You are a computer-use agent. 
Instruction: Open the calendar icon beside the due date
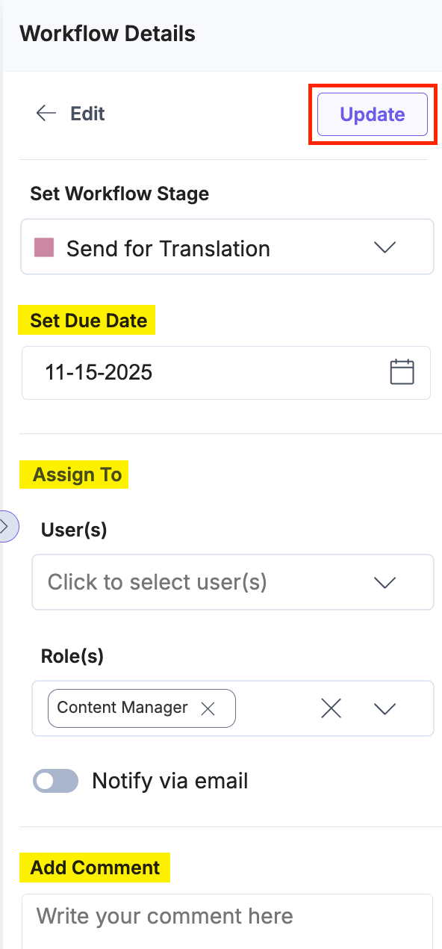(x=402, y=371)
